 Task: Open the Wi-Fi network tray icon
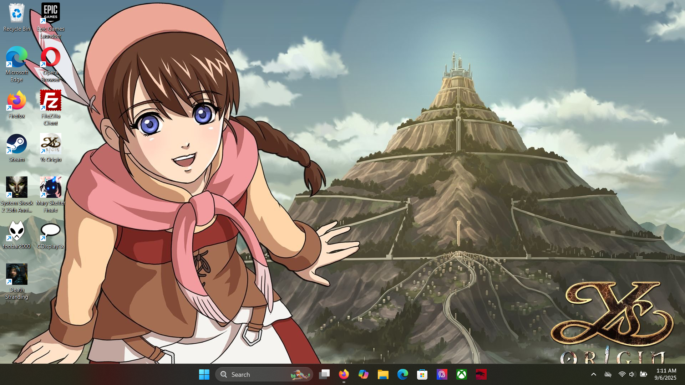(622, 374)
